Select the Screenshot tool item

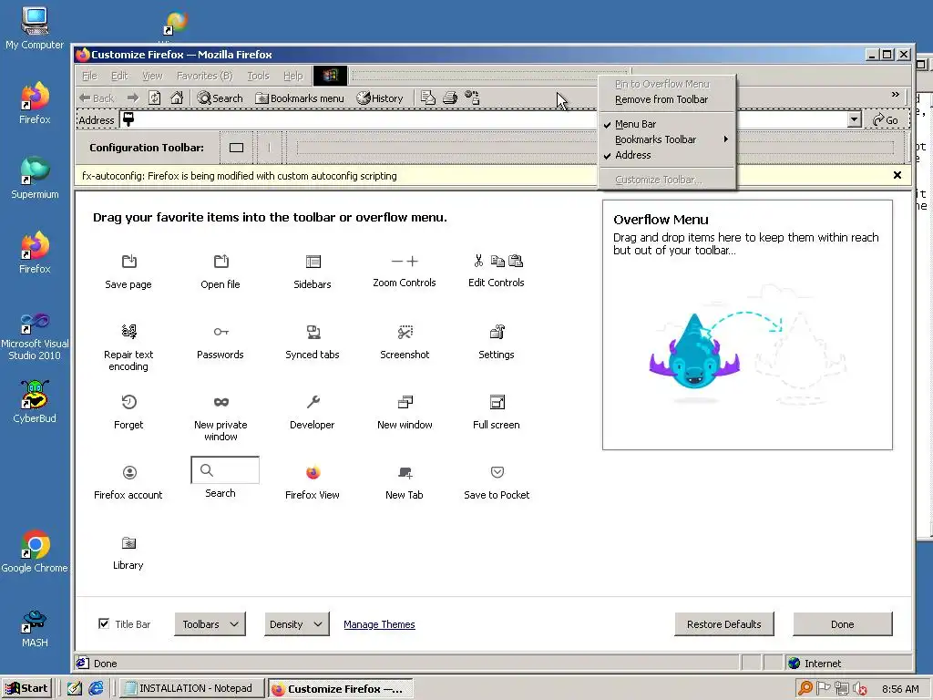tap(405, 342)
